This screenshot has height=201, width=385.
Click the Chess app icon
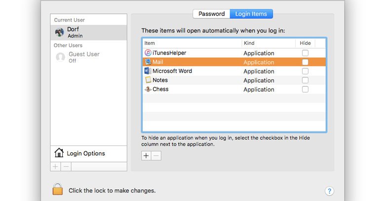[148, 89]
